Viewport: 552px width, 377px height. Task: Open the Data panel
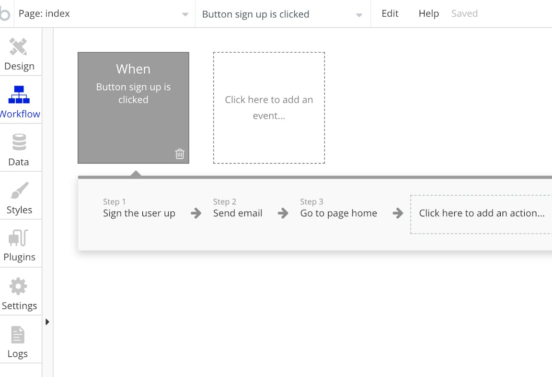click(x=19, y=148)
